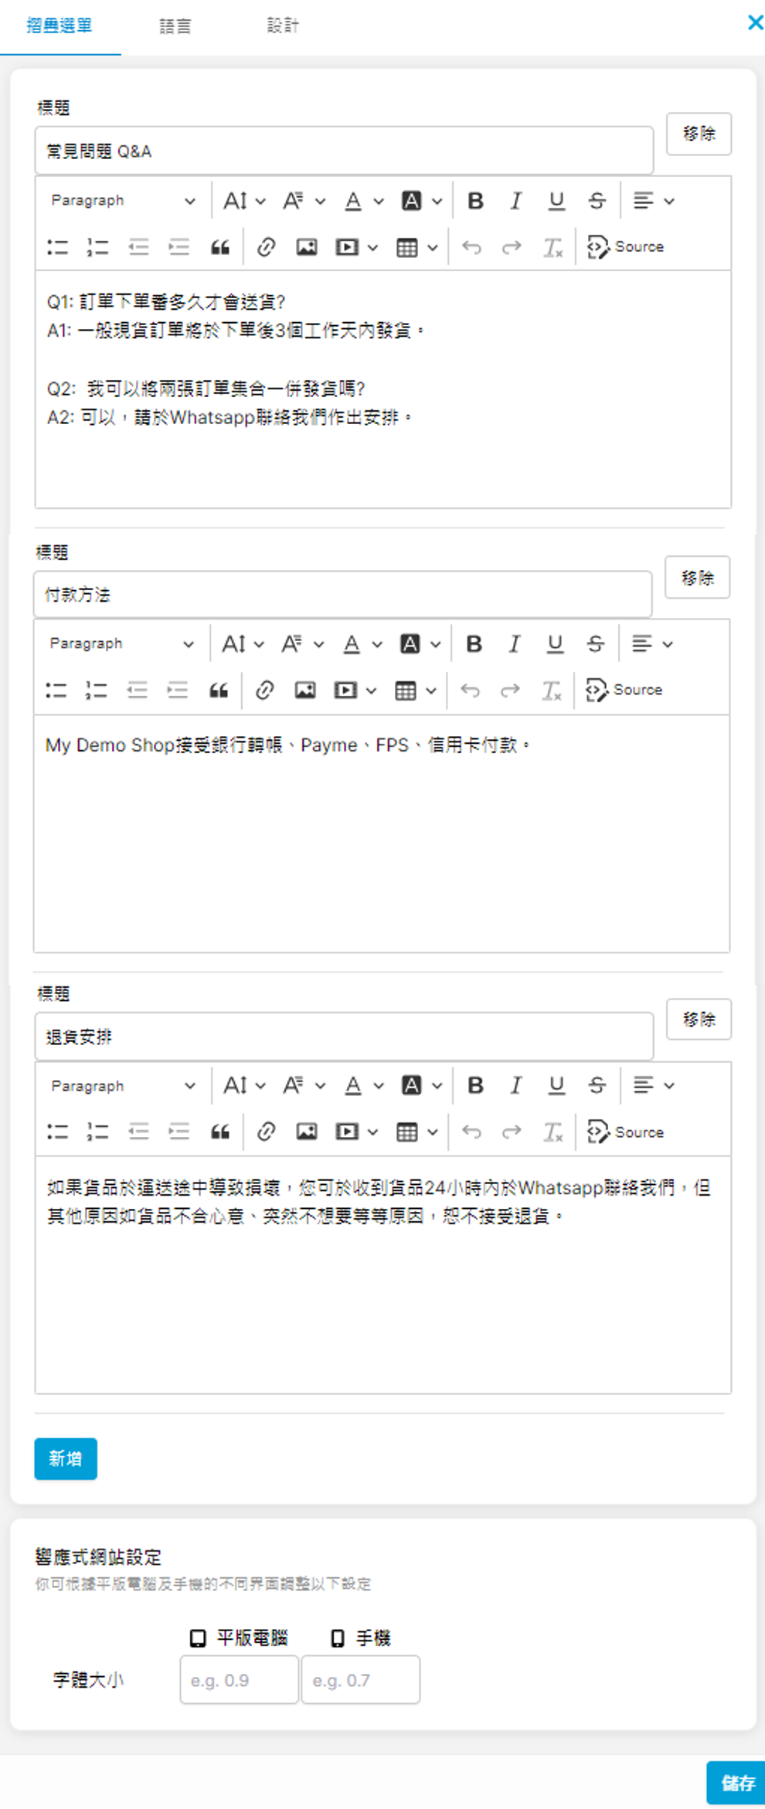Toggle bold in the 常見問題 Q&A editor
The width and height of the screenshot is (765, 1809).
pyautogui.click(x=475, y=201)
